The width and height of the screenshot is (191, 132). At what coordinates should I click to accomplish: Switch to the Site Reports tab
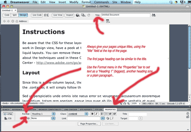click(x=86, y=109)
